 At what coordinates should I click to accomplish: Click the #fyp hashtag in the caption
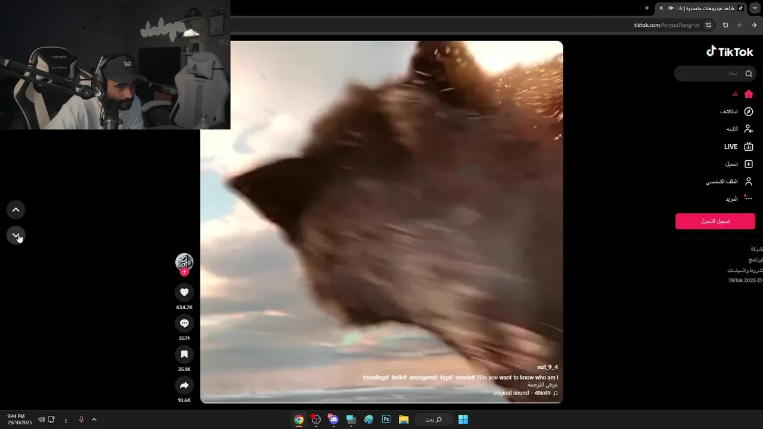tap(446, 377)
